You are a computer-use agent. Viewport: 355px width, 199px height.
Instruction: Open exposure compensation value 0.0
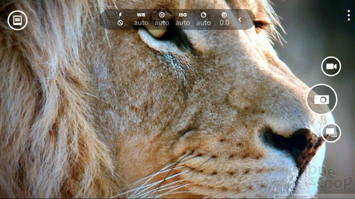click(224, 19)
